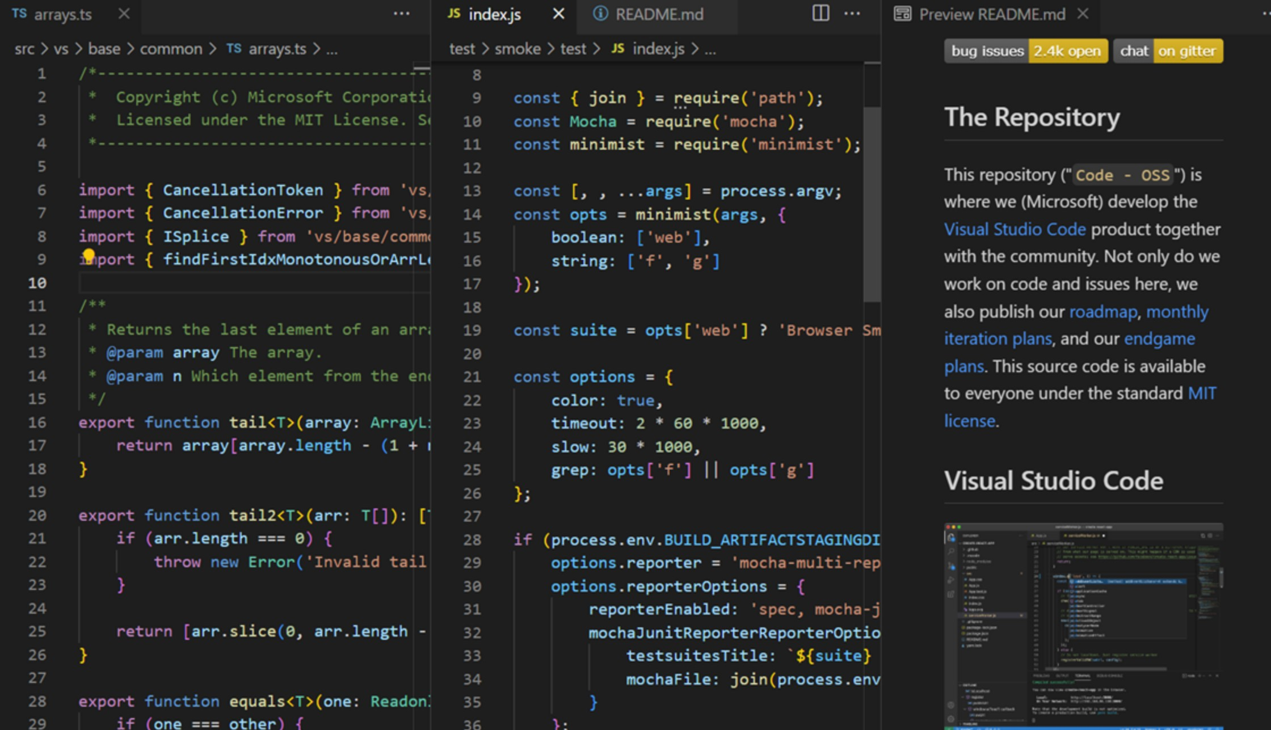This screenshot has width=1271, height=730.
Task: Click "require('minimist')" on line 11
Action: [763, 145]
